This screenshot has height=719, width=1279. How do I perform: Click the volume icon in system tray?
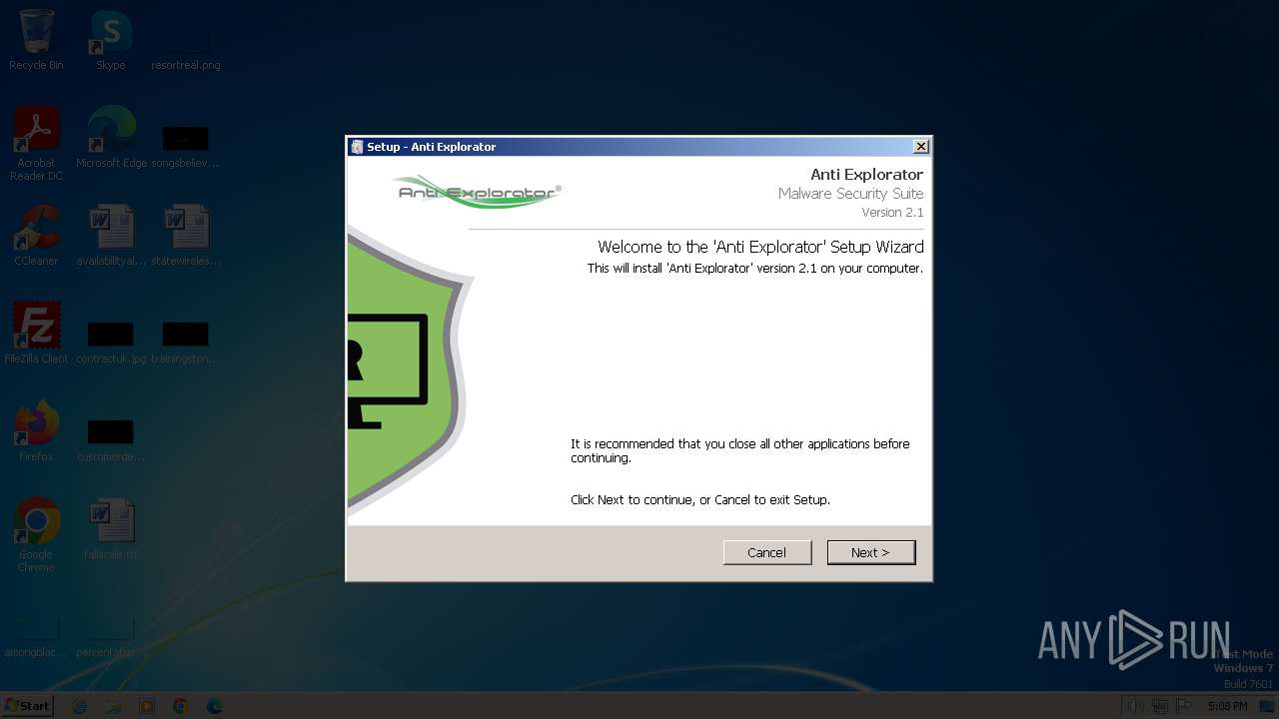tap(1136, 706)
